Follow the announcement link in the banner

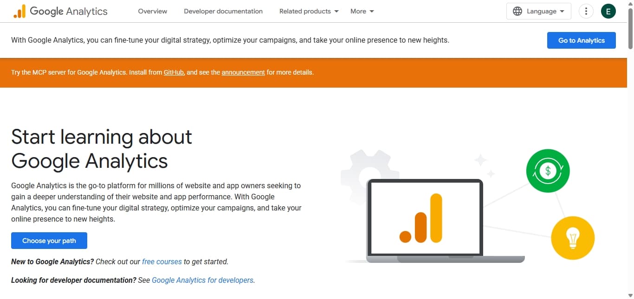point(243,72)
